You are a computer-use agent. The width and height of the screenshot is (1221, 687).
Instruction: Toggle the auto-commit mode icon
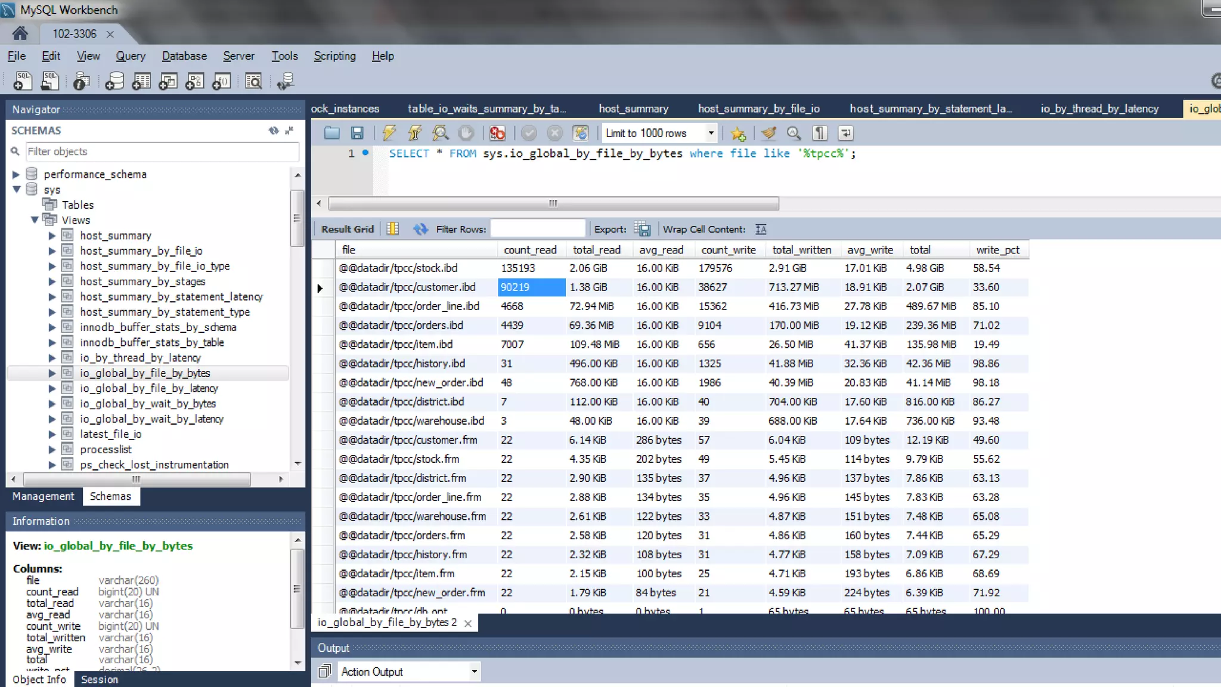click(x=580, y=133)
